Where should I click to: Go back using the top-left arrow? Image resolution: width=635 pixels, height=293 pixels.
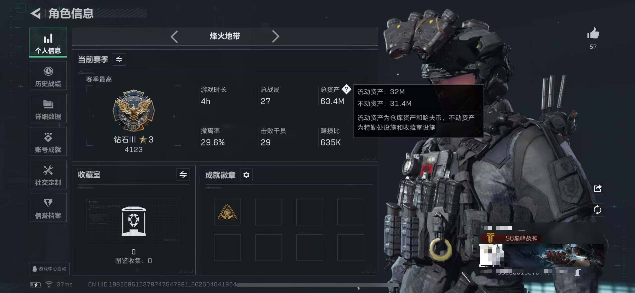(36, 13)
